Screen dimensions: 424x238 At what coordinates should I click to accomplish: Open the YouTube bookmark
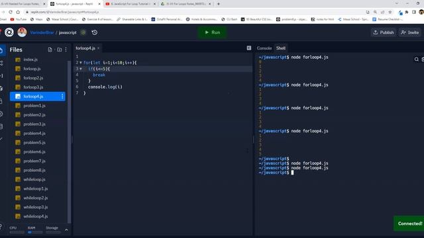[x=19, y=19]
